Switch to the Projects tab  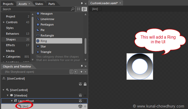pyautogui.click(x=8, y=4)
